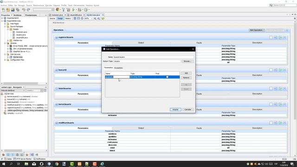Switch to the Archivos panel tab
297x167 pixels.
18,15
